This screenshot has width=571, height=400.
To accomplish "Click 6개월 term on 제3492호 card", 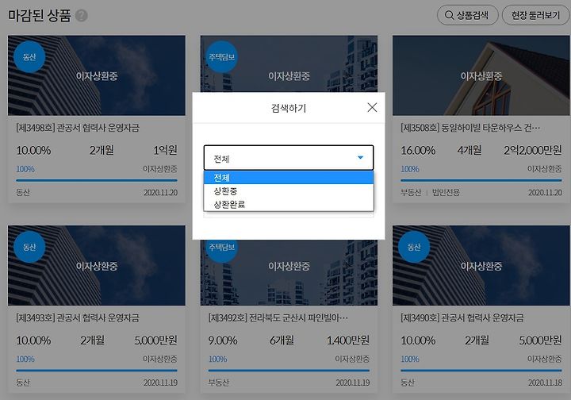I will point(282,340).
